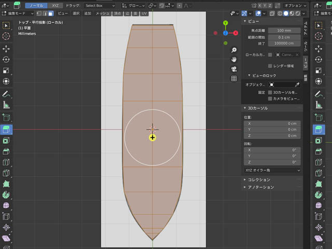332x249 pixels.
Task: Select the Inset Faces tool on left
Action: [6, 141]
